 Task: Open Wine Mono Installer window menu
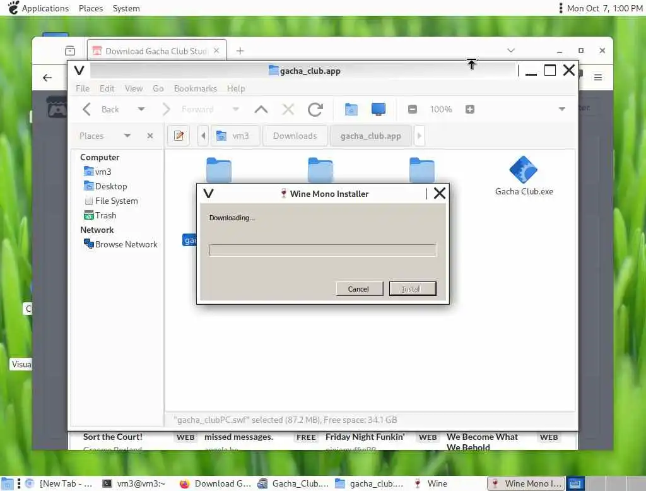coord(208,193)
